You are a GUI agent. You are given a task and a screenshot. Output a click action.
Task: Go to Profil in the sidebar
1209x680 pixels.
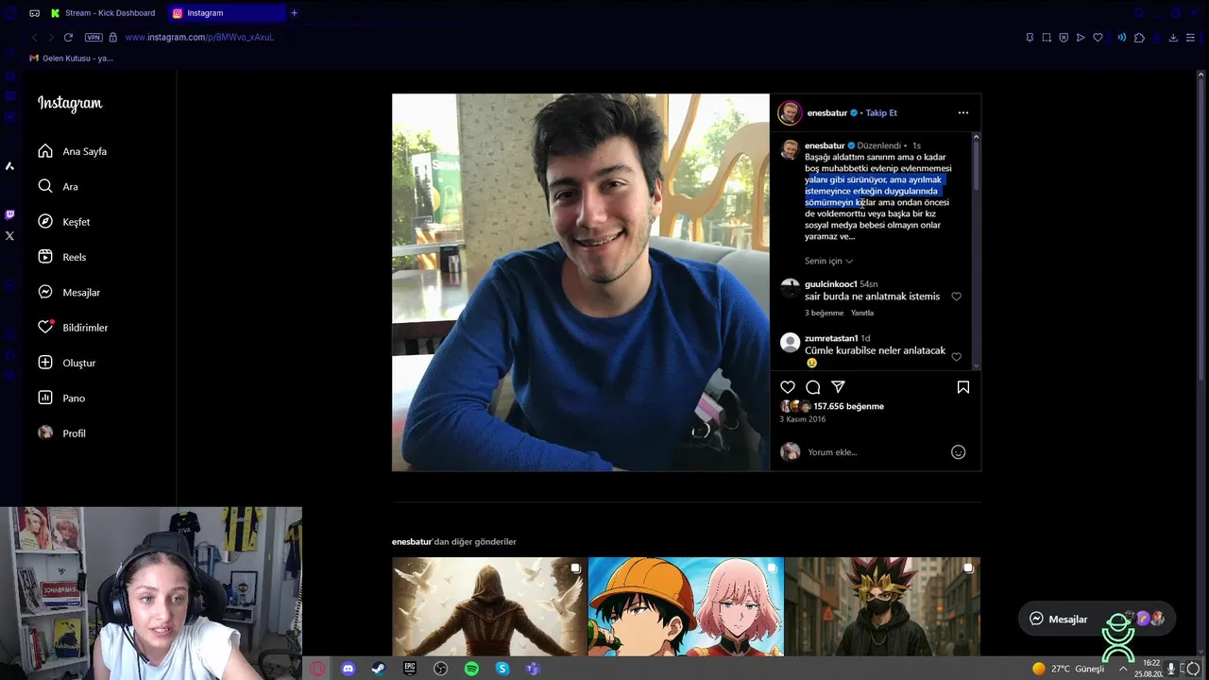61,433
